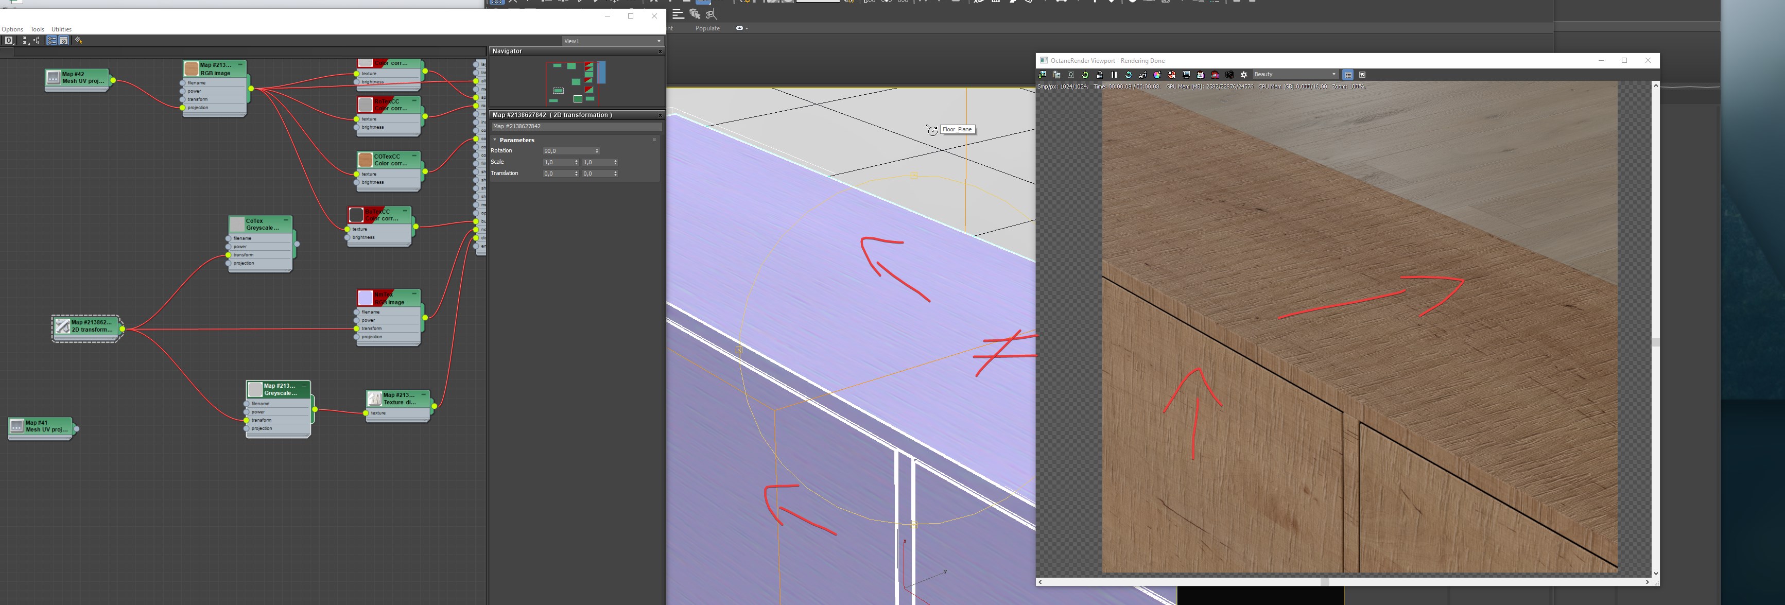Click the save render image icon
The height and width of the screenshot is (605, 1785).
click(x=1042, y=75)
